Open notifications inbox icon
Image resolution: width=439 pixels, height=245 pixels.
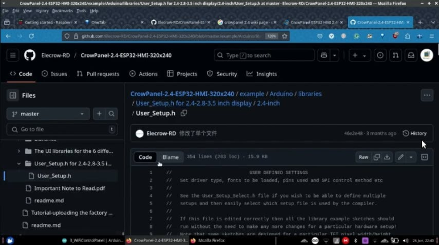[411, 55]
